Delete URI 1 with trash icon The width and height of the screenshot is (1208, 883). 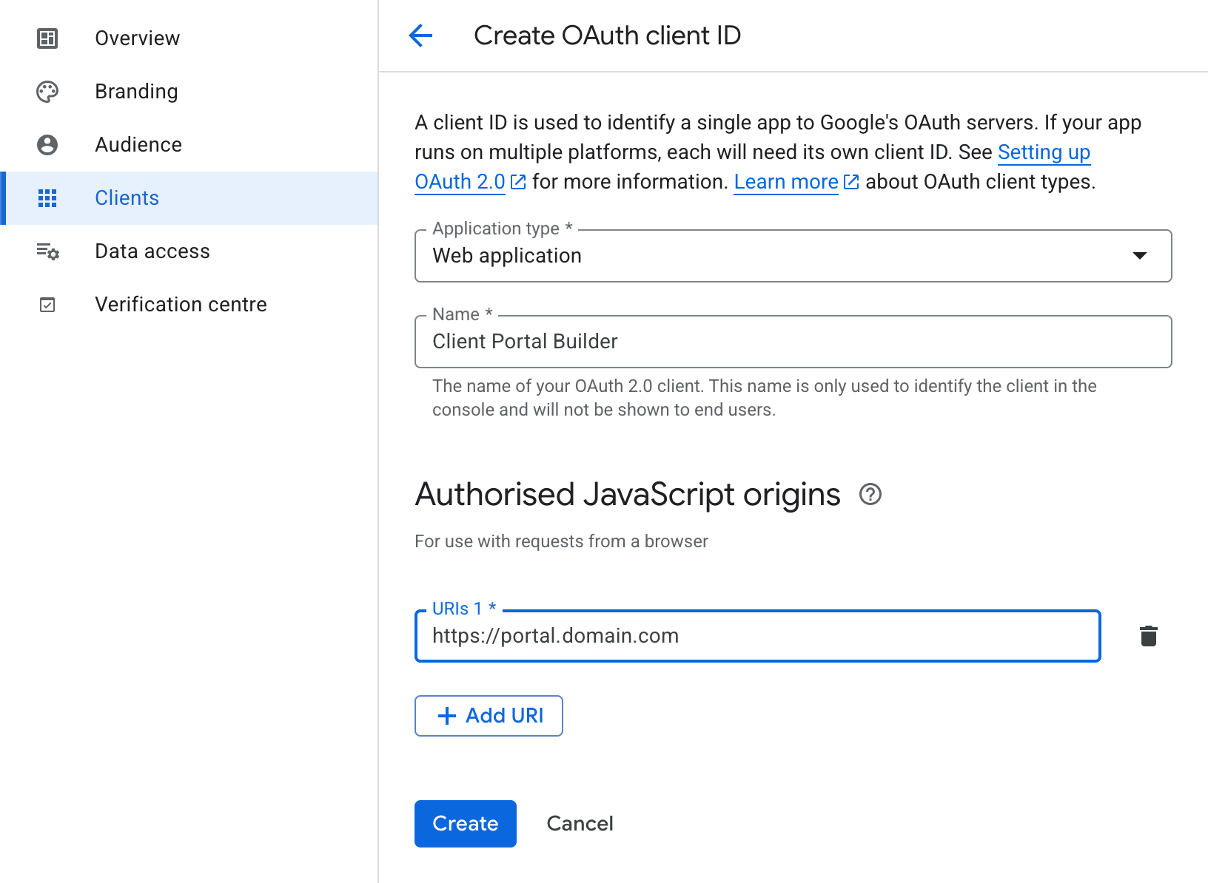pyautogui.click(x=1148, y=636)
